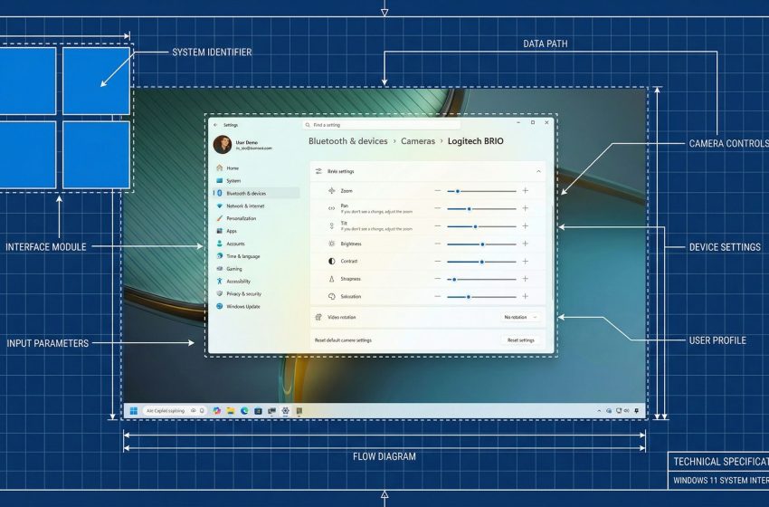
Task: Click the Saturation slider track
Action: (481, 296)
